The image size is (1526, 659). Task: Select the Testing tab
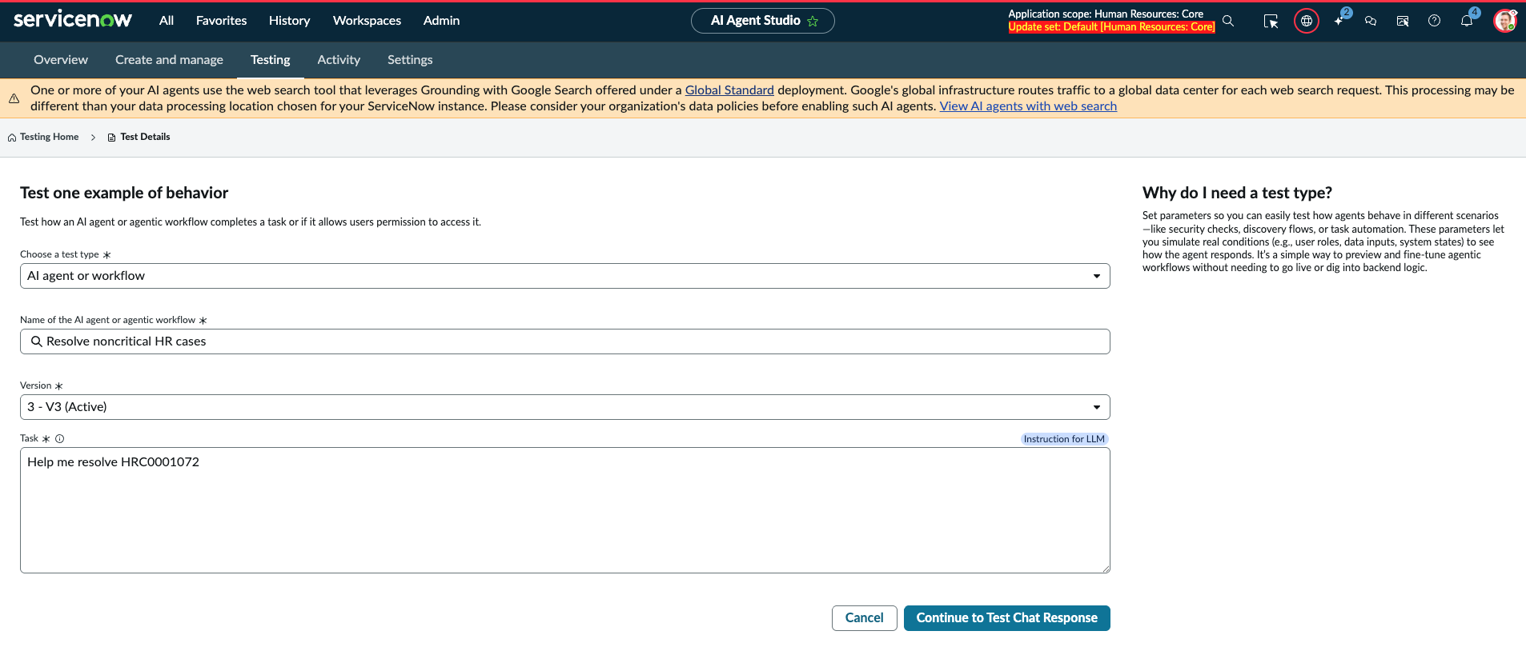[271, 60]
